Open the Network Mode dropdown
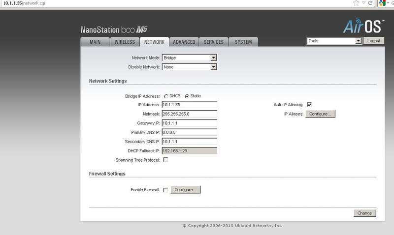Viewport: 394px width, 235px height. [189, 58]
